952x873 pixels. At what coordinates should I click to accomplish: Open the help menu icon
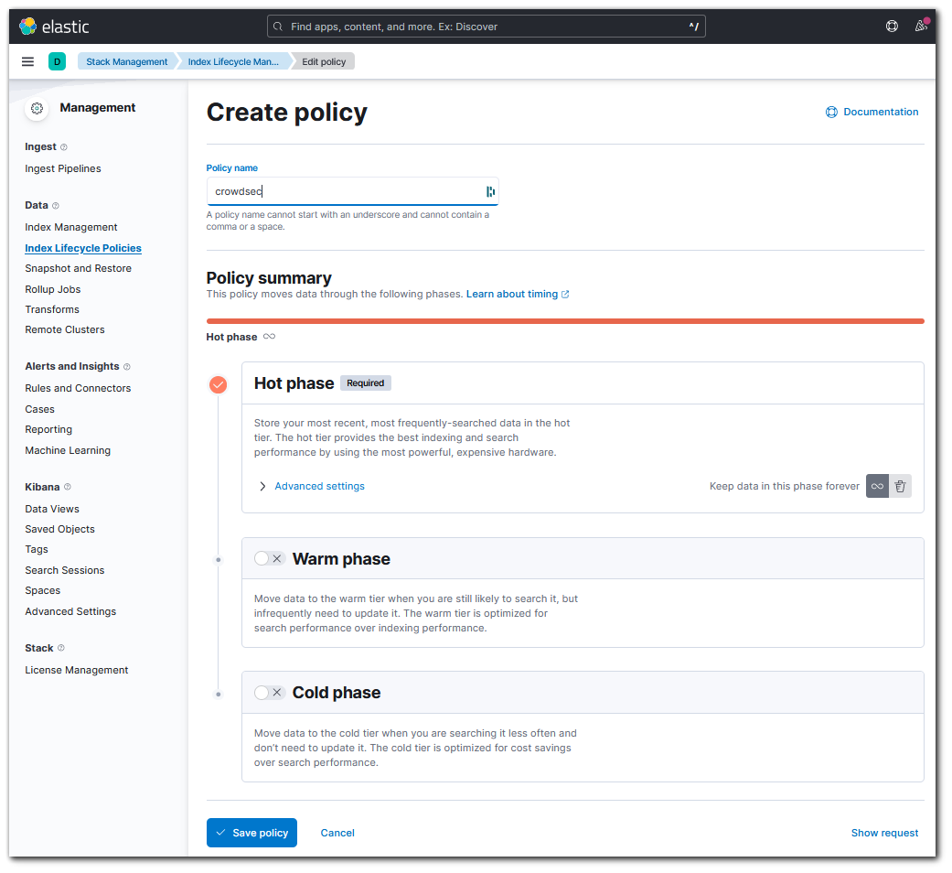(x=892, y=27)
